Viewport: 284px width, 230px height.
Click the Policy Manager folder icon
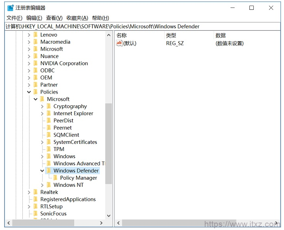(x=55, y=178)
